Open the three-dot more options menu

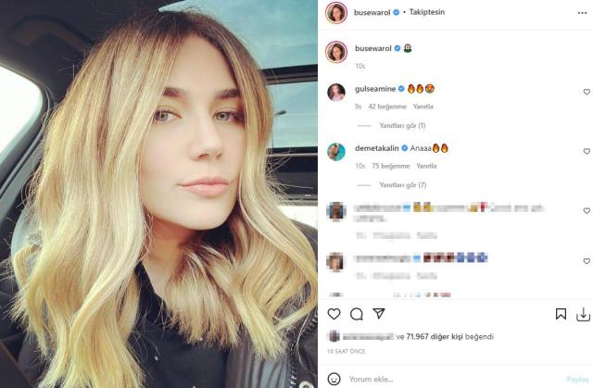click(583, 13)
